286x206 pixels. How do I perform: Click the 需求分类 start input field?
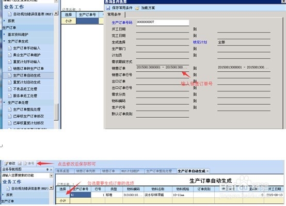coord(163,94)
